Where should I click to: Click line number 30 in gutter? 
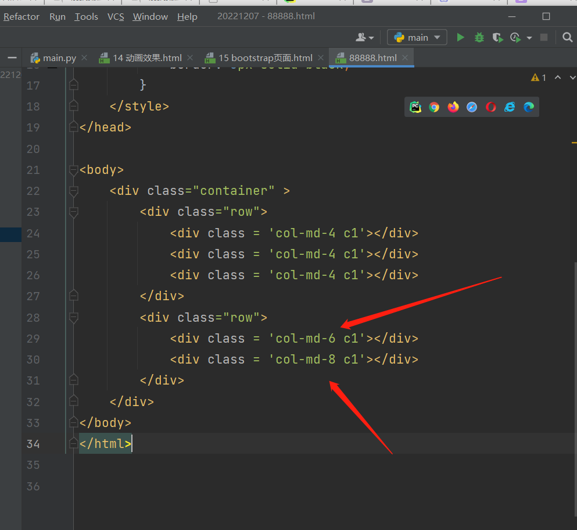(33, 360)
